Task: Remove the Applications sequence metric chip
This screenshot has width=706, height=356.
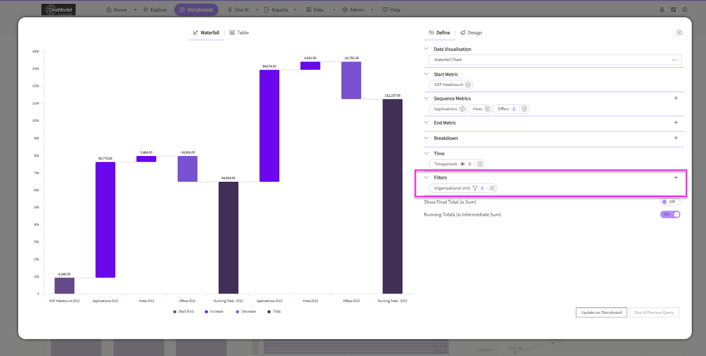Action: (x=462, y=109)
